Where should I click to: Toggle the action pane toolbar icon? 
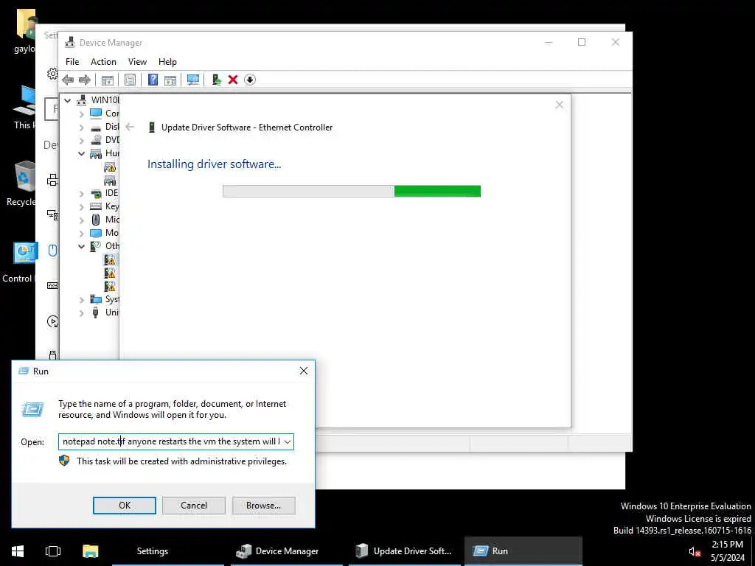[x=170, y=80]
